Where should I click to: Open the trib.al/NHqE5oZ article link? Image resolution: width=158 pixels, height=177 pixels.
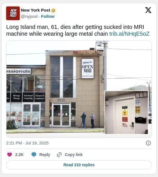tap(130, 34)
